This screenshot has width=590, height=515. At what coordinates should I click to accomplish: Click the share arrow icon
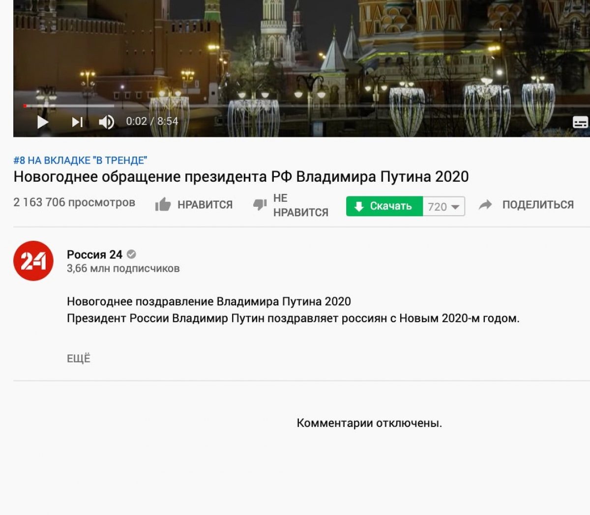click(x=485, y=205)
